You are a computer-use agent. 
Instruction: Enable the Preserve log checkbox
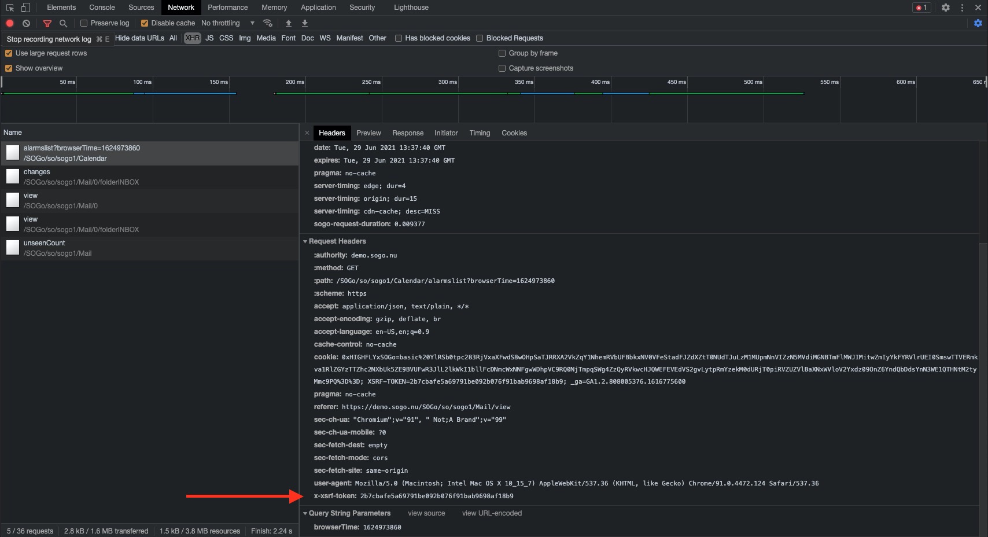pyautogui.click(x=84, y=23)
